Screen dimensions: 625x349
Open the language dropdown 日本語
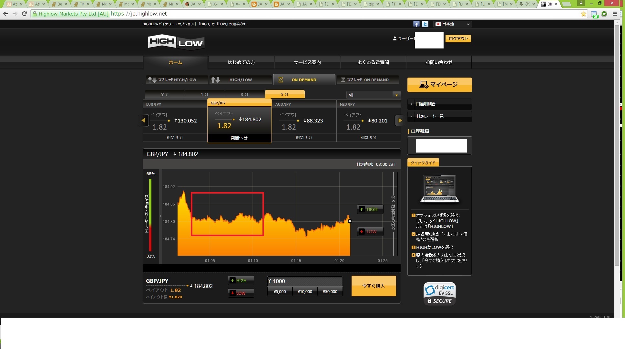(452, 24)
